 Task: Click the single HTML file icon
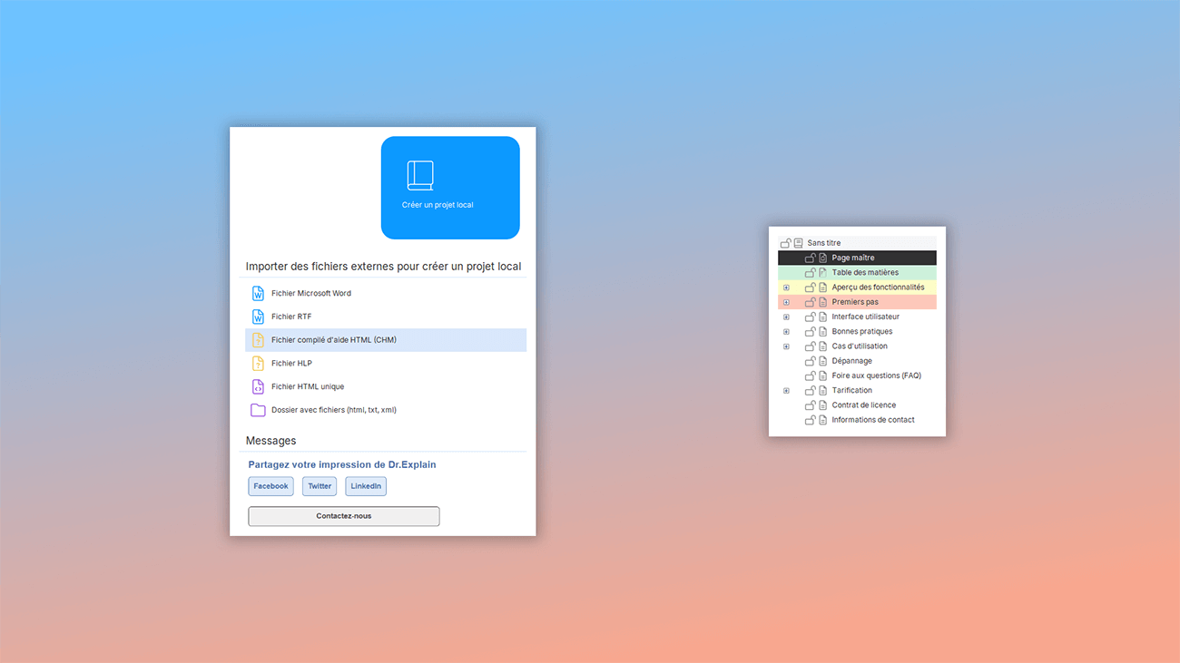click(258, 387)
